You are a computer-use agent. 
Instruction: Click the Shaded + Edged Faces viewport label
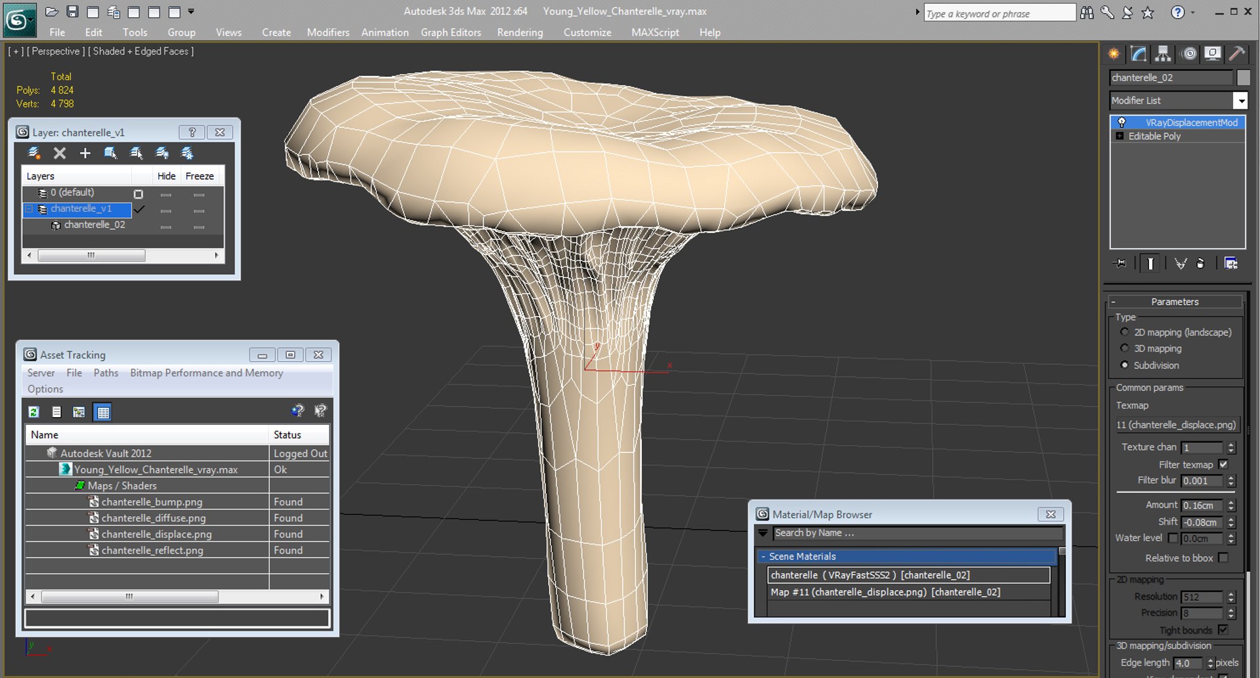140,51
